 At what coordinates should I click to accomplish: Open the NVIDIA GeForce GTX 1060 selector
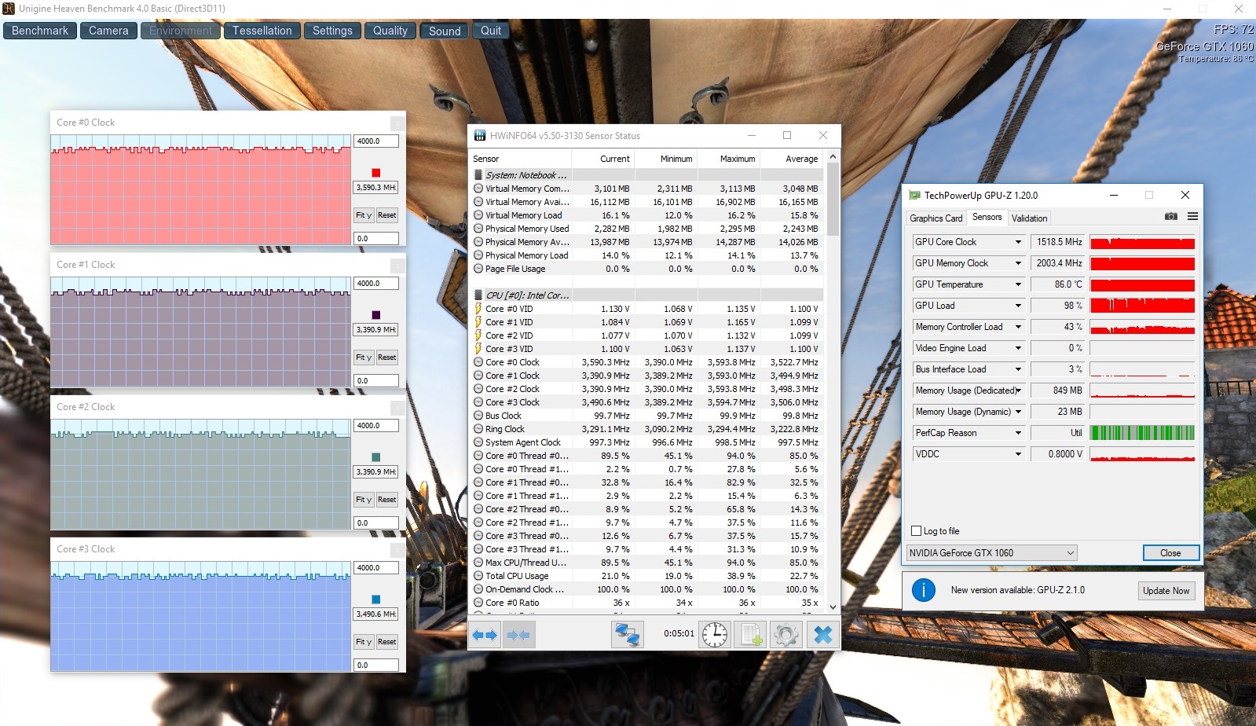(x=991, y=553)
